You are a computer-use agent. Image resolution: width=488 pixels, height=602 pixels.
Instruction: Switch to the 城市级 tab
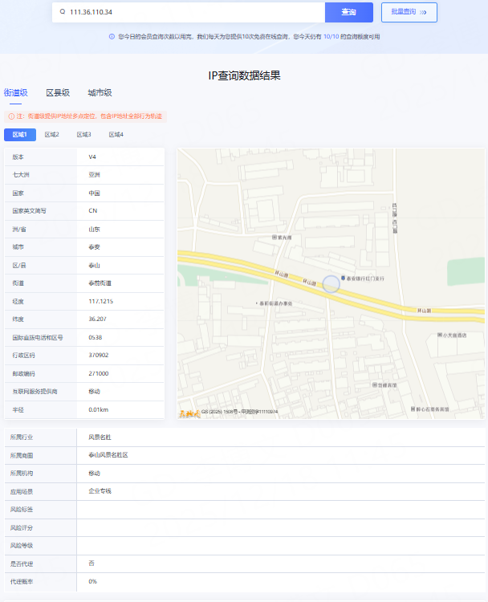(x=100, y=93)
